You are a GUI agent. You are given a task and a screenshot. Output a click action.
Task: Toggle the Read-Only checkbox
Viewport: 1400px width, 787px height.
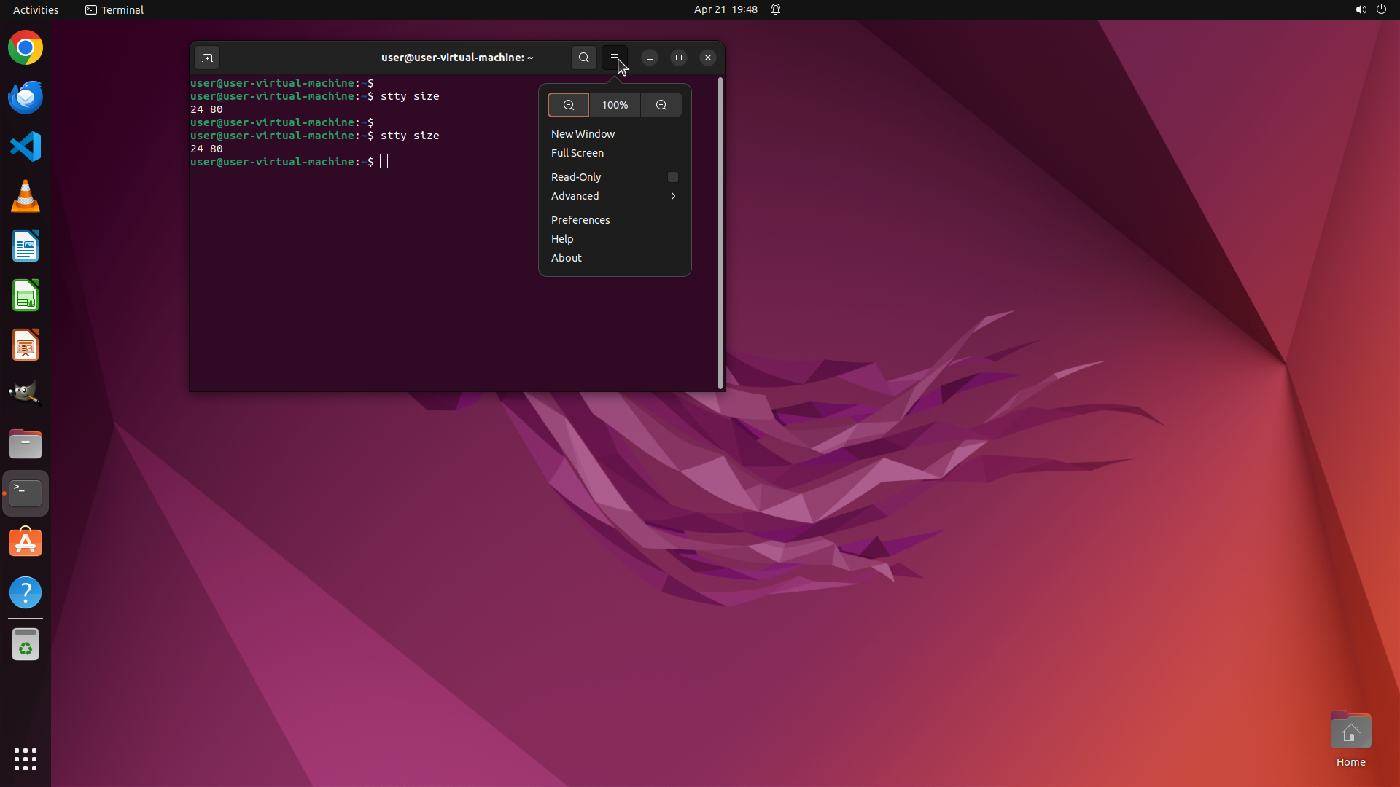pyautogui.click(x=672, y=177)
